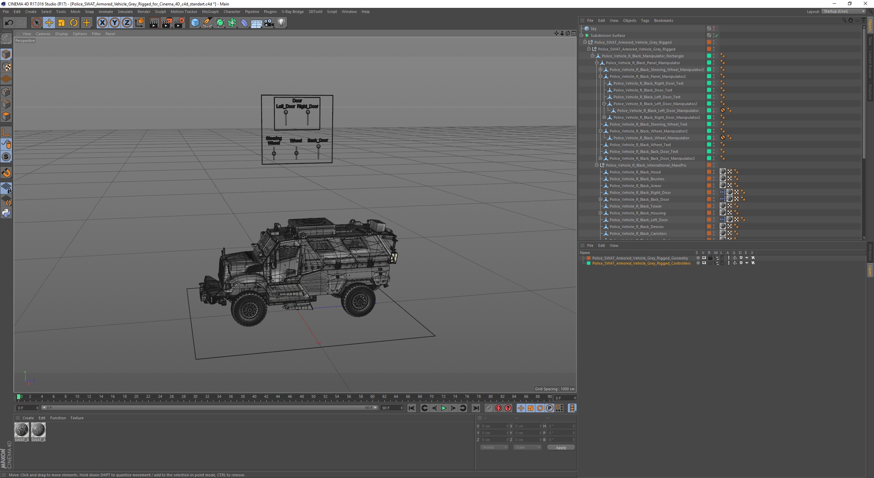The height and width of the screenshot is (478, 874).
Task: Click the green Controllers layer color swatch
Action: (589, 263)
